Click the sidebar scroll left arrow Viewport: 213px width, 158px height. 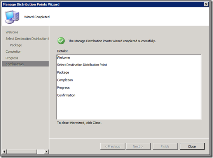click(x=4, y=151)
